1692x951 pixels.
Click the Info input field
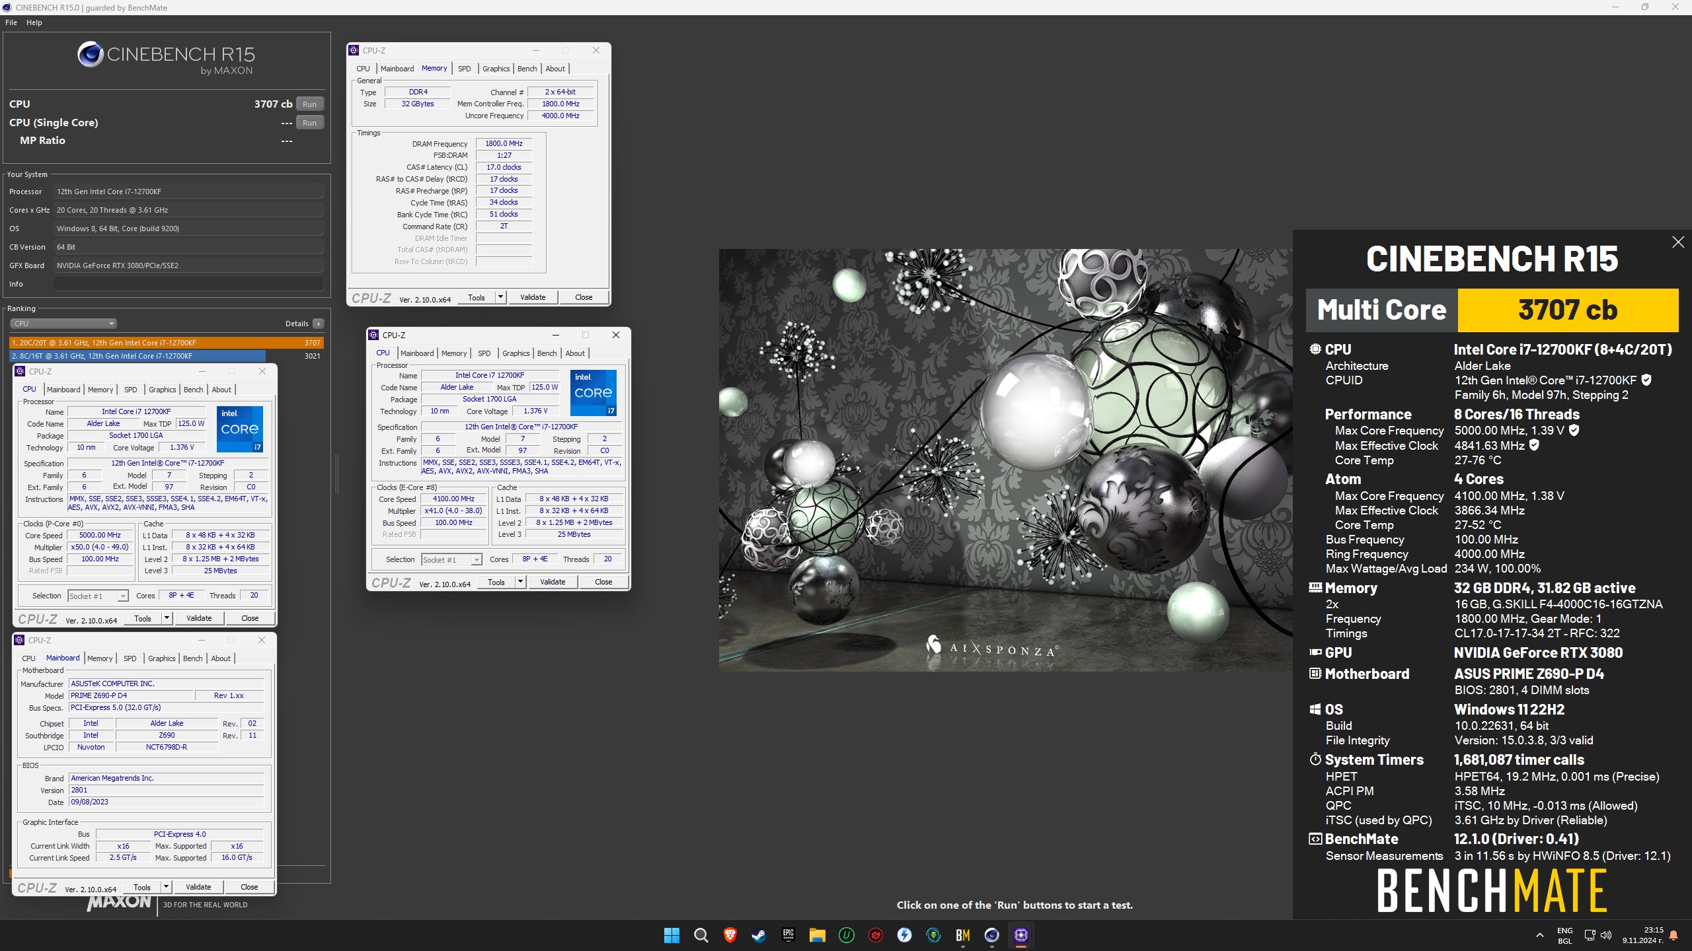[189, 284]
